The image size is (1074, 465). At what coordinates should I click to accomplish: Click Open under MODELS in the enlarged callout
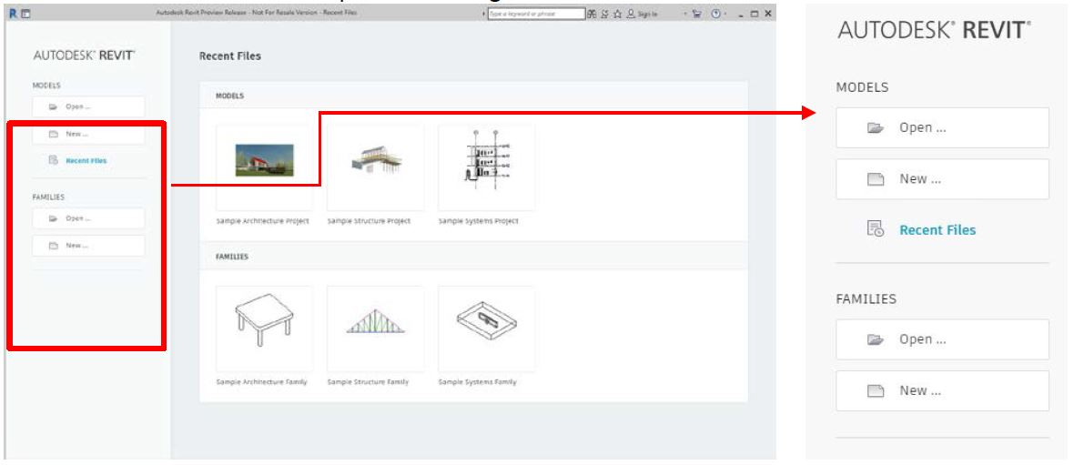(943, 128)
